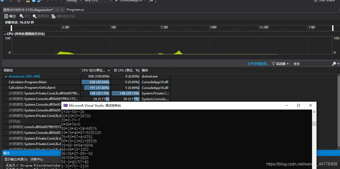Click console line 30*33*27=26730

tap(76, 116)
